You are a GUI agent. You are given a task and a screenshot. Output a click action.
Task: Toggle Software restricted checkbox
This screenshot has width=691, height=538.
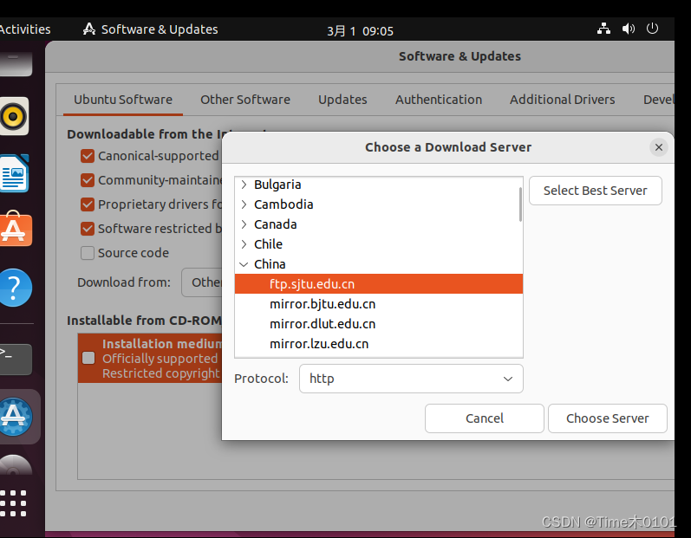coord(88,229)
